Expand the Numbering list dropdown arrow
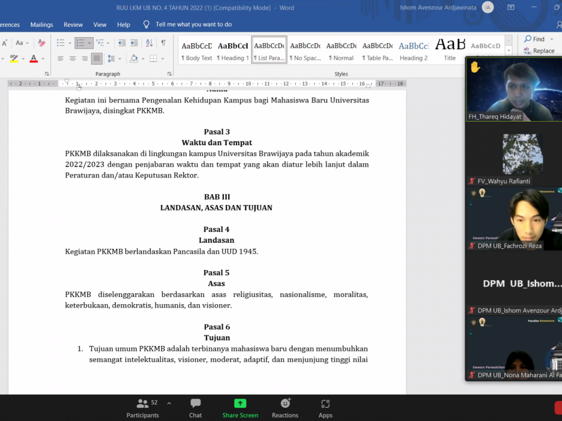The width and height of the screenshot is (562, 421). click(89, 43)
